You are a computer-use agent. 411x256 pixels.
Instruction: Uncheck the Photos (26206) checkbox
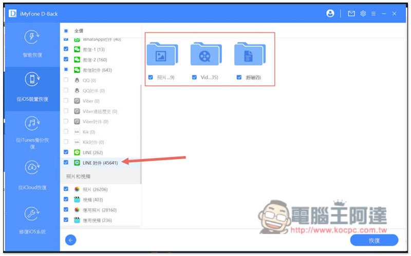[x=66, y=189]
